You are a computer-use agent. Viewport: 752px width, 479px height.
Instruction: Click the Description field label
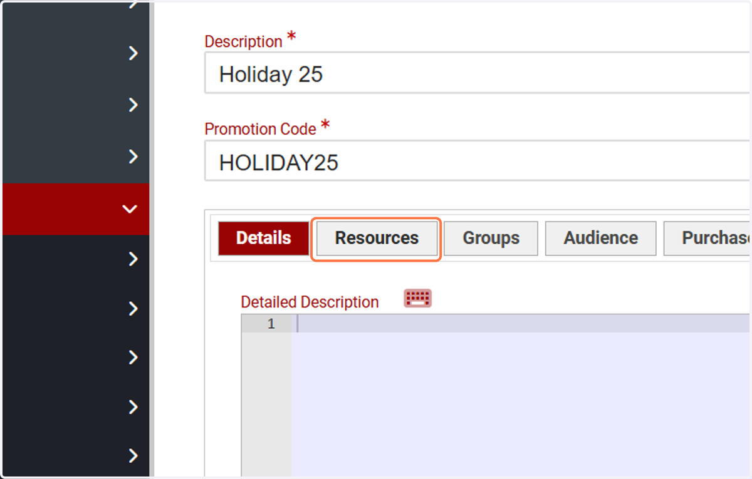click(x=244, y=41)
